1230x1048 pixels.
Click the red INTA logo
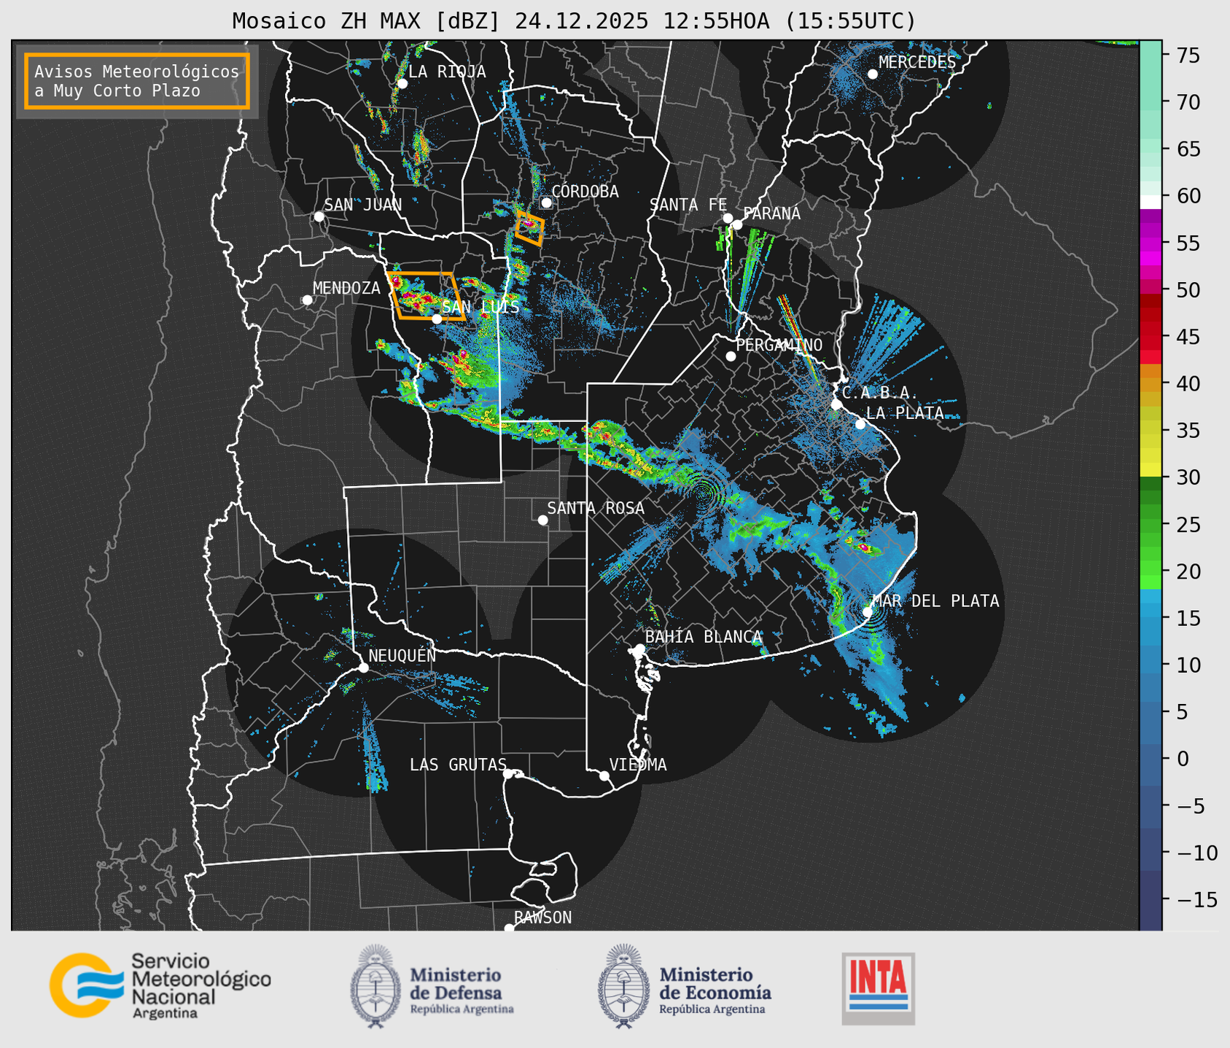878,988
